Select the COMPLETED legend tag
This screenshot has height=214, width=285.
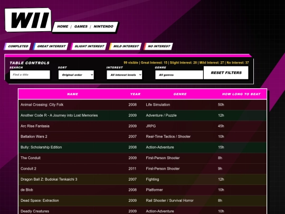click(x=17, y=46)
